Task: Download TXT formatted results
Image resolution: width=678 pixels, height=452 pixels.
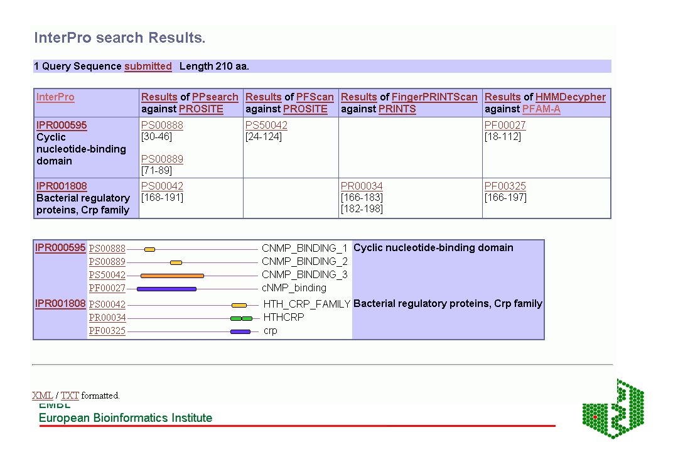Action: tap(70, 395)
